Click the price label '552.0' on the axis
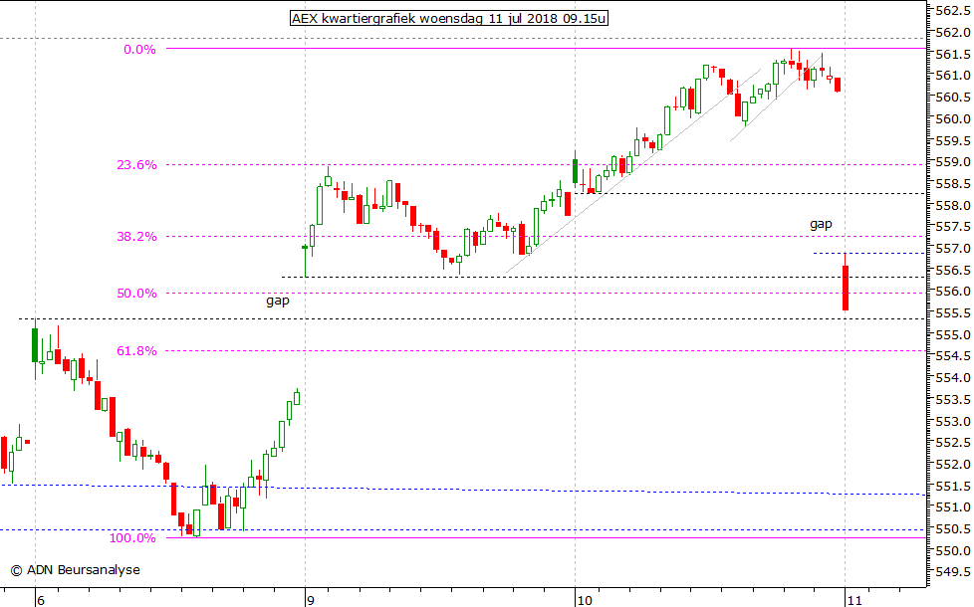The width and height of the screenshot is (974, 607). coord(953,465)
